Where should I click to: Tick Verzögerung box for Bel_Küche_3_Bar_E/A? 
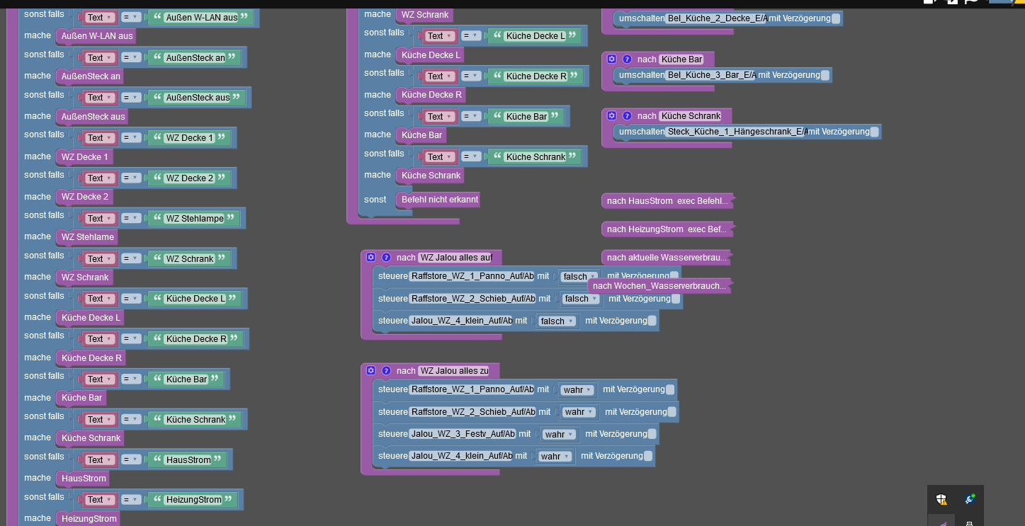[825, 75]
